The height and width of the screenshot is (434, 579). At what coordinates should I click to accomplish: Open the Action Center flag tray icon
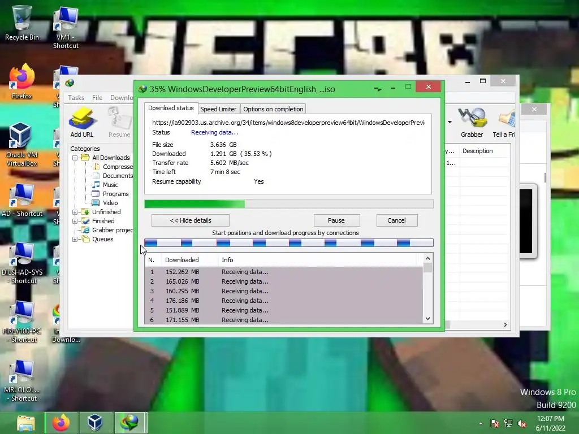[x=494, y=423]
